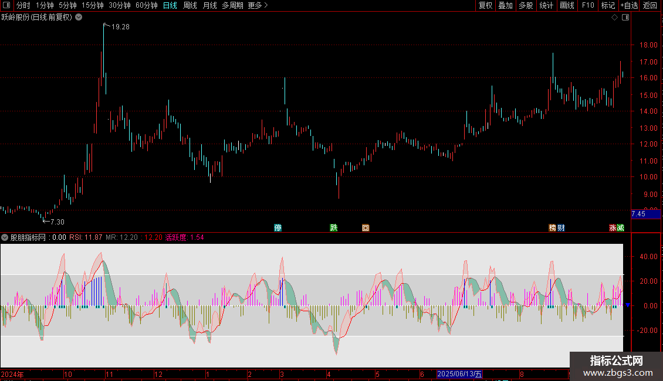Open the 复权 adjustment button
Viewport: 663px width, 381px height.
(x=485, y=5)
